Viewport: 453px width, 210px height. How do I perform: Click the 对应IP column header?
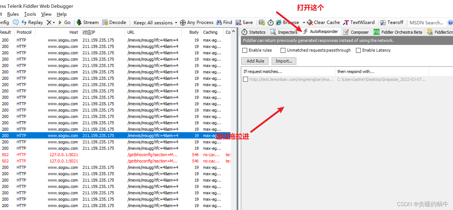pyautogui.click(x=102, y=32)
